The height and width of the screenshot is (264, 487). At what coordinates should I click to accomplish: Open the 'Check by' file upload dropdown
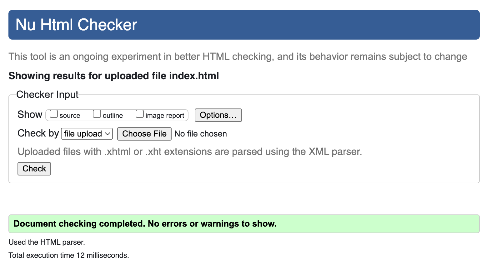click(x=87, y=134)
